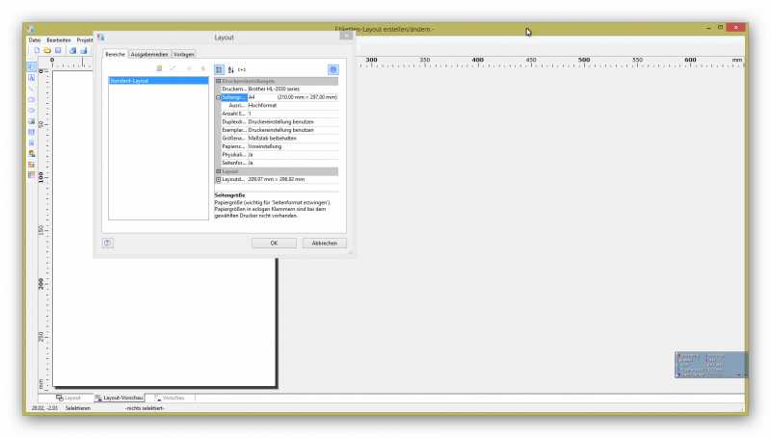Click the Open folder toolbar icon
Viewport: 771px width, 438px height.
[x=47, y=50]
